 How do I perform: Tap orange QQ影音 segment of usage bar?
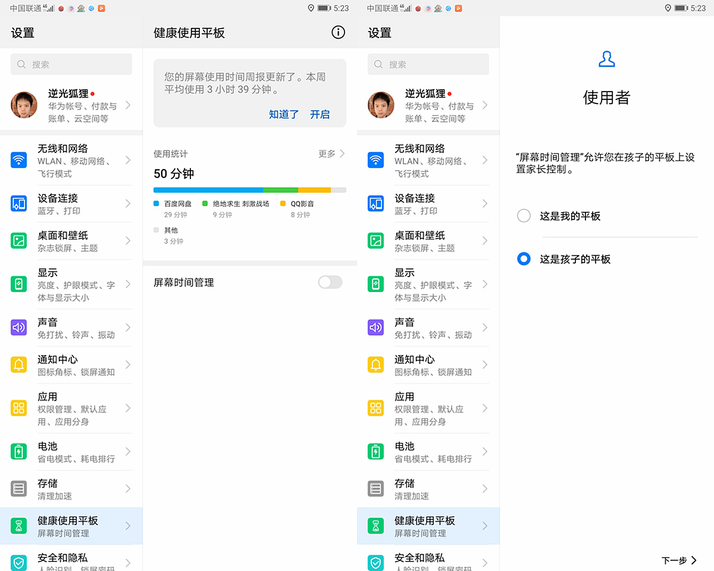(x=314, y=190)
